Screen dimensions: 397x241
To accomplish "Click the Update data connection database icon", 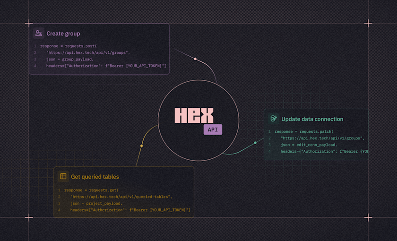I will [274, 119].
